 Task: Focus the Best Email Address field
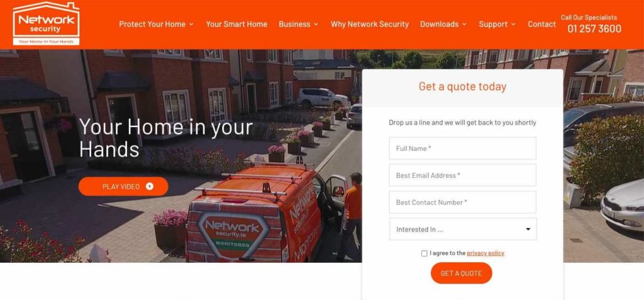[x=462, y=175]
